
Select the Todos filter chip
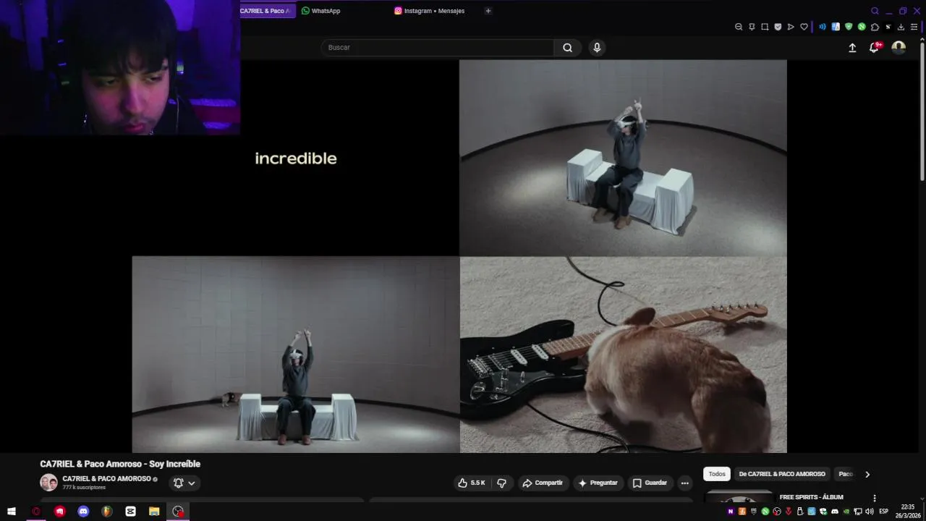[717, 474]
